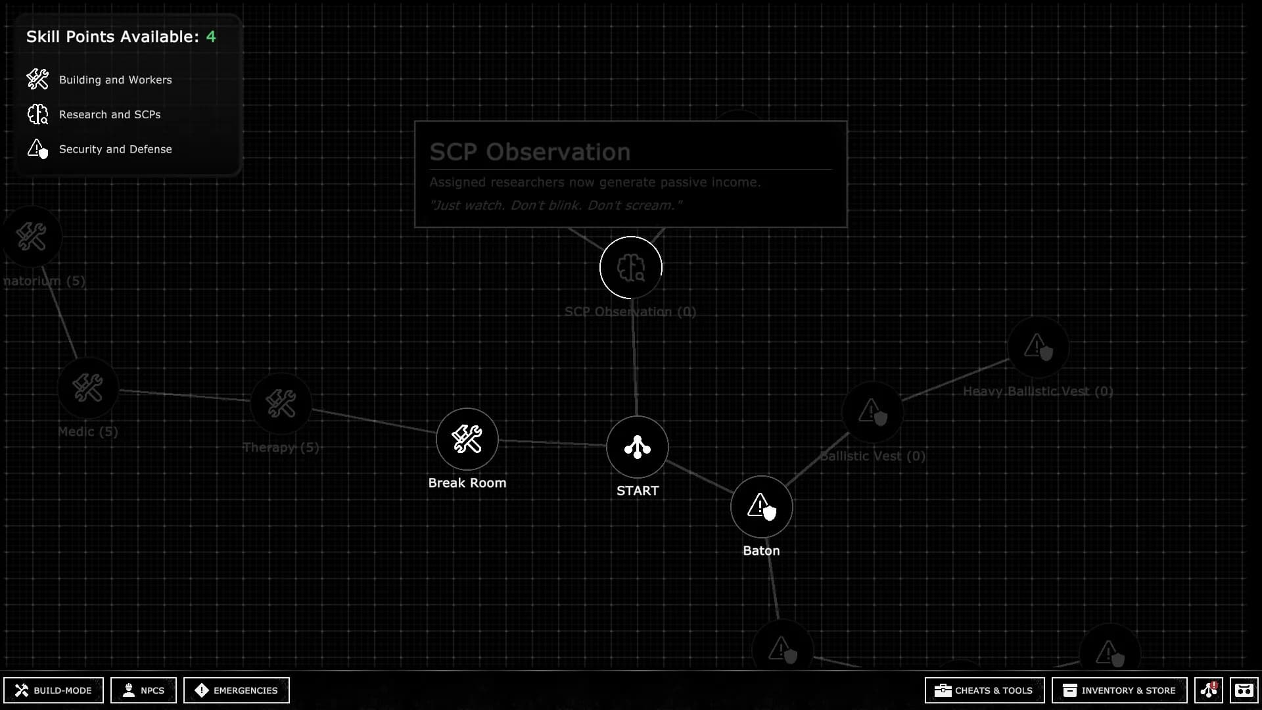Viewport: 1262px width, 710px height.
Task: Click the Security and Defense label
Action: tap(116, 149)
